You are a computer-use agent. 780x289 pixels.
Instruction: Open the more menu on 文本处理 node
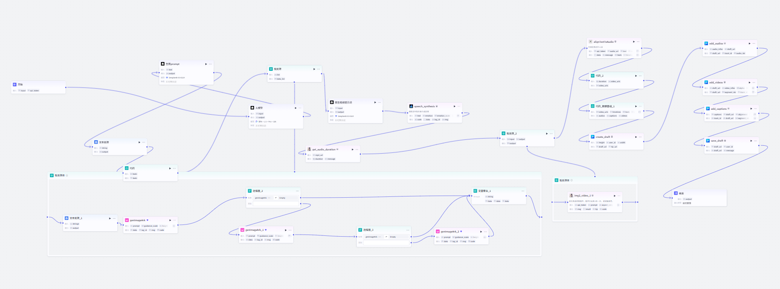coord(144,142)
